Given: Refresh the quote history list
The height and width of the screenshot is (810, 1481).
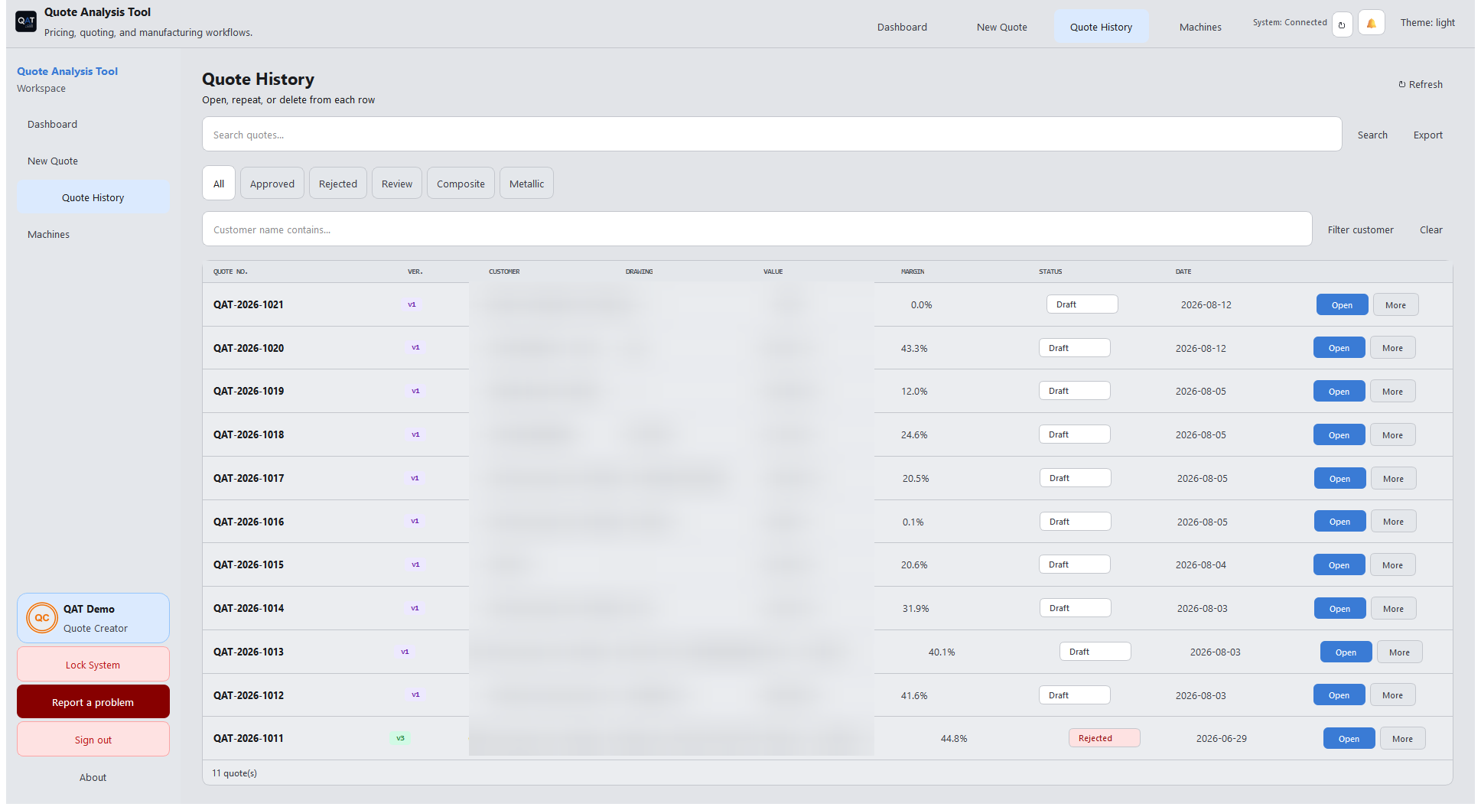Looking at the screenshot, I should coord(1421,85).
